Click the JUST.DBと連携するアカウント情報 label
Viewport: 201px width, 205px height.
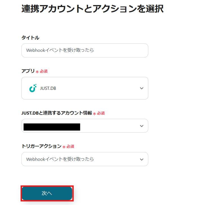point(57,113)
